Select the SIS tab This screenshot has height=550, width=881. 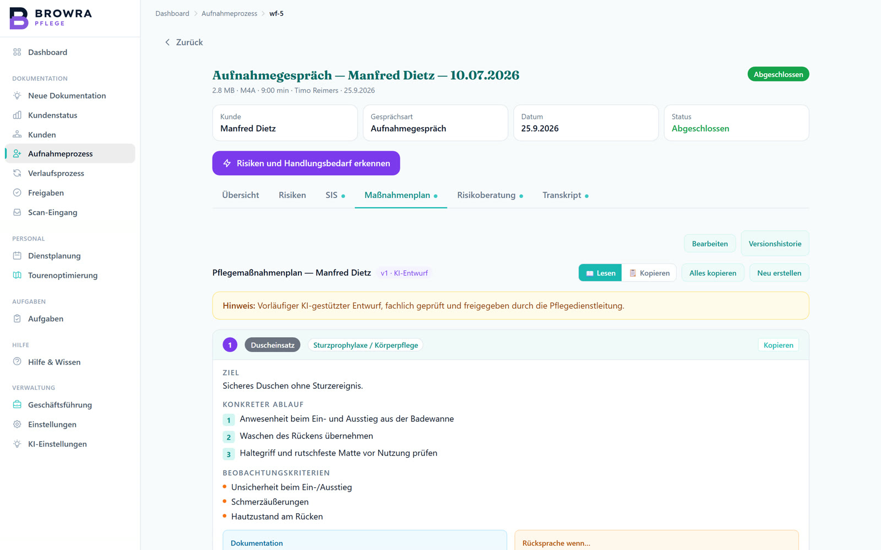pyautogui.click(x=335, y=195)
